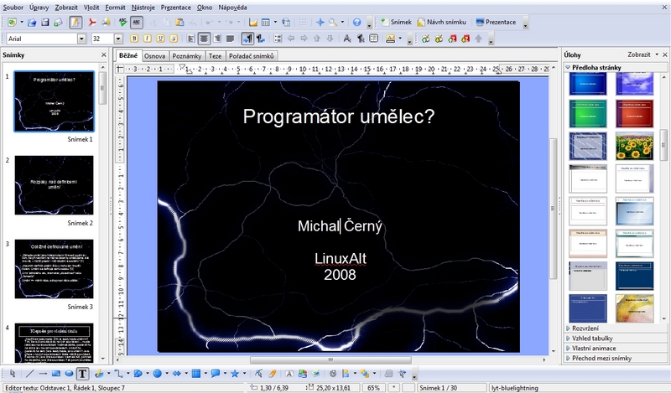Screen dimensions: 671x393
Task: Export directly as PDF
Action: coord(92,23)
